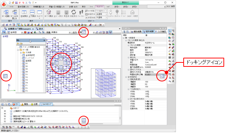This screenshot has width=226, height=134.
Task: Click the message panel vertical scrollbar
Action: pyautogui.click(x=120, y=118)
